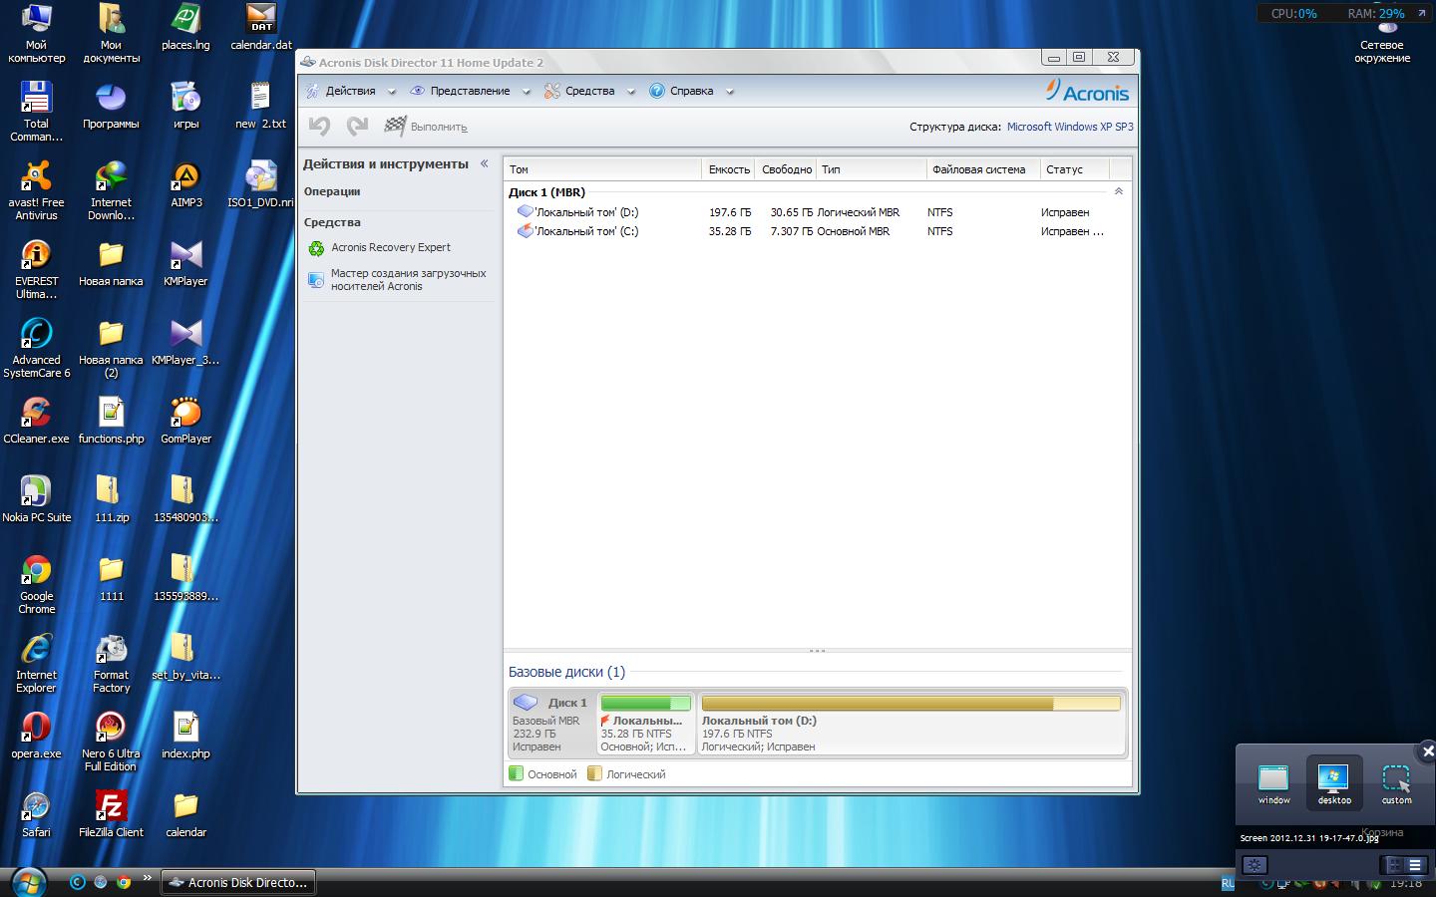Image resolution: width=1436 pixels, height=897 pixels.
Task: Click the Выполнить checkered flag icon
Action: click(x=396, y=126)
